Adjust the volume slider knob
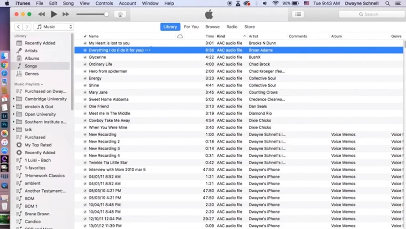The height and width of the screenshot is (229, 406). (x=106, y=14)
